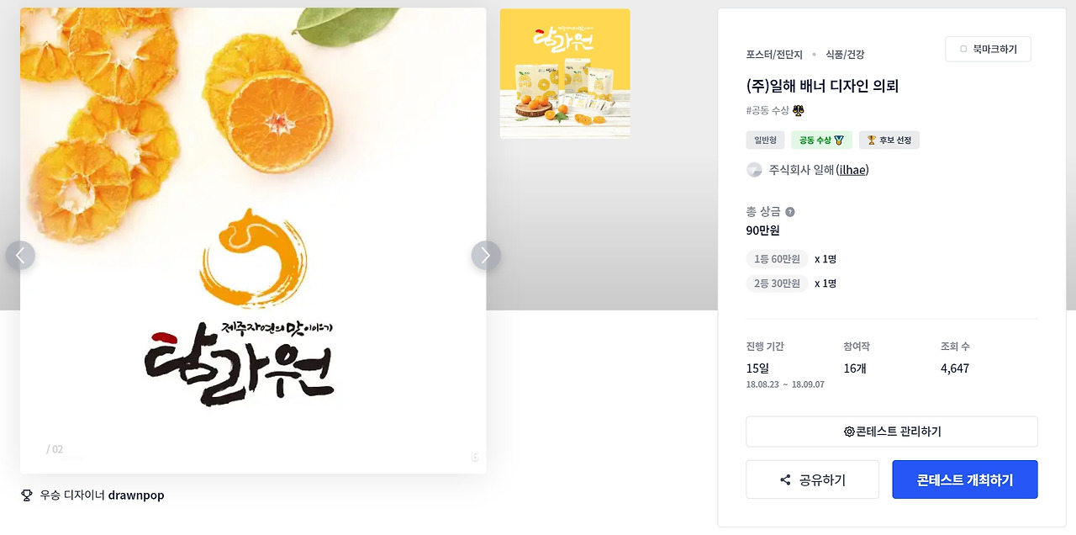
Task: Click the 식품/건강 category breadcrumb
Action: point(845,55)
